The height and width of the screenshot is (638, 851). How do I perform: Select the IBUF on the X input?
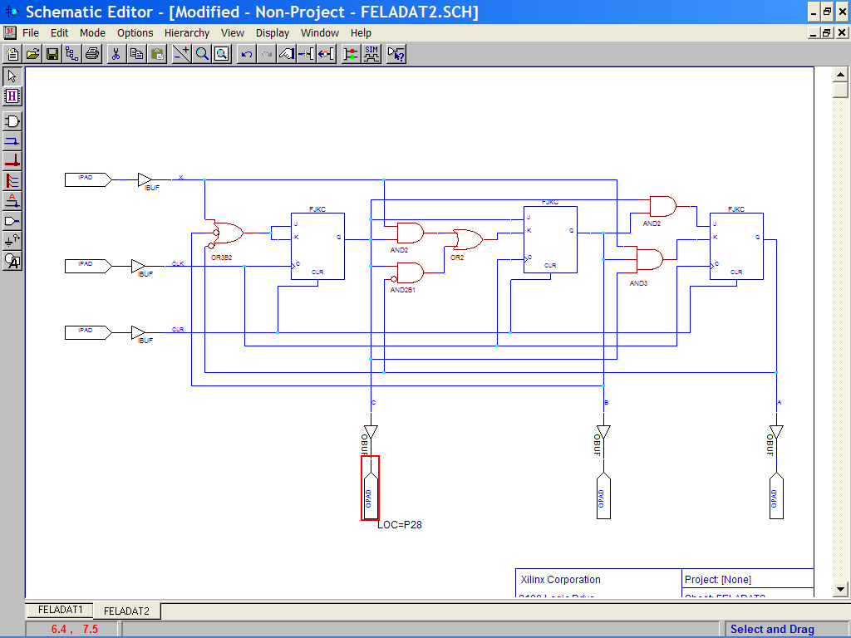tap(145, 179)
